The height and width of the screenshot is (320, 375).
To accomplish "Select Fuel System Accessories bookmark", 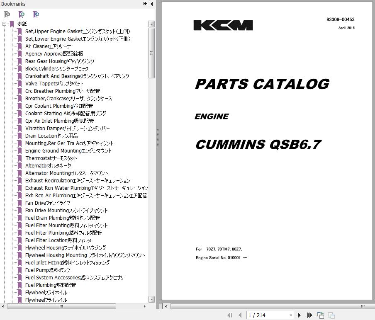I will [74, 278].
